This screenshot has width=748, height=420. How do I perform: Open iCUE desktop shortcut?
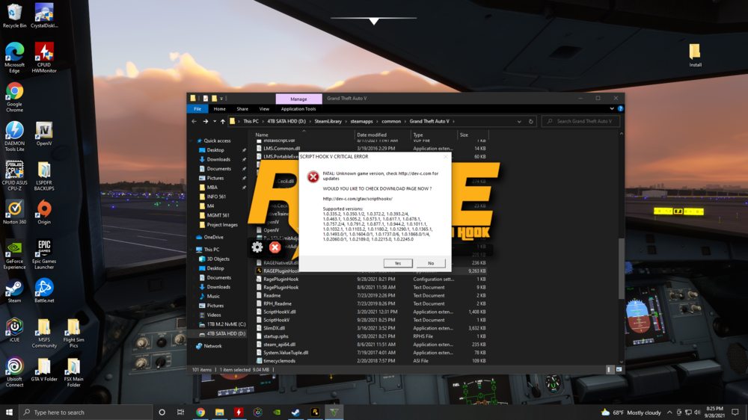tap(14, 330)
